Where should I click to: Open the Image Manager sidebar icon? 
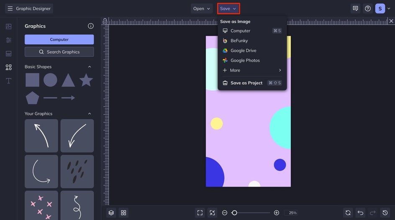[x=8, y=26]
